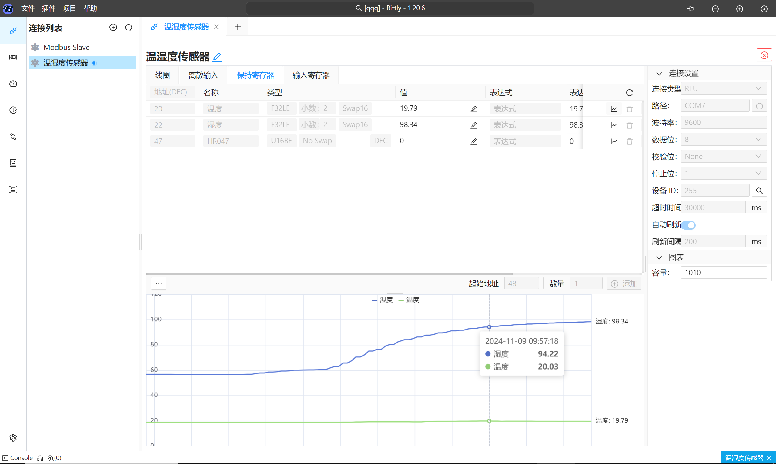Toggle chart plotting for 湿度 row
This screenshot has height=464, width=776.
[614, 125]
